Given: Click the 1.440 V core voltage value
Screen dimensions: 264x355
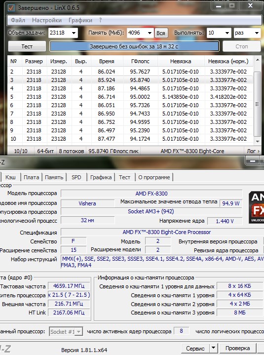Looking at the screenshot, I should pyautogui.click(x=225, y=221).
